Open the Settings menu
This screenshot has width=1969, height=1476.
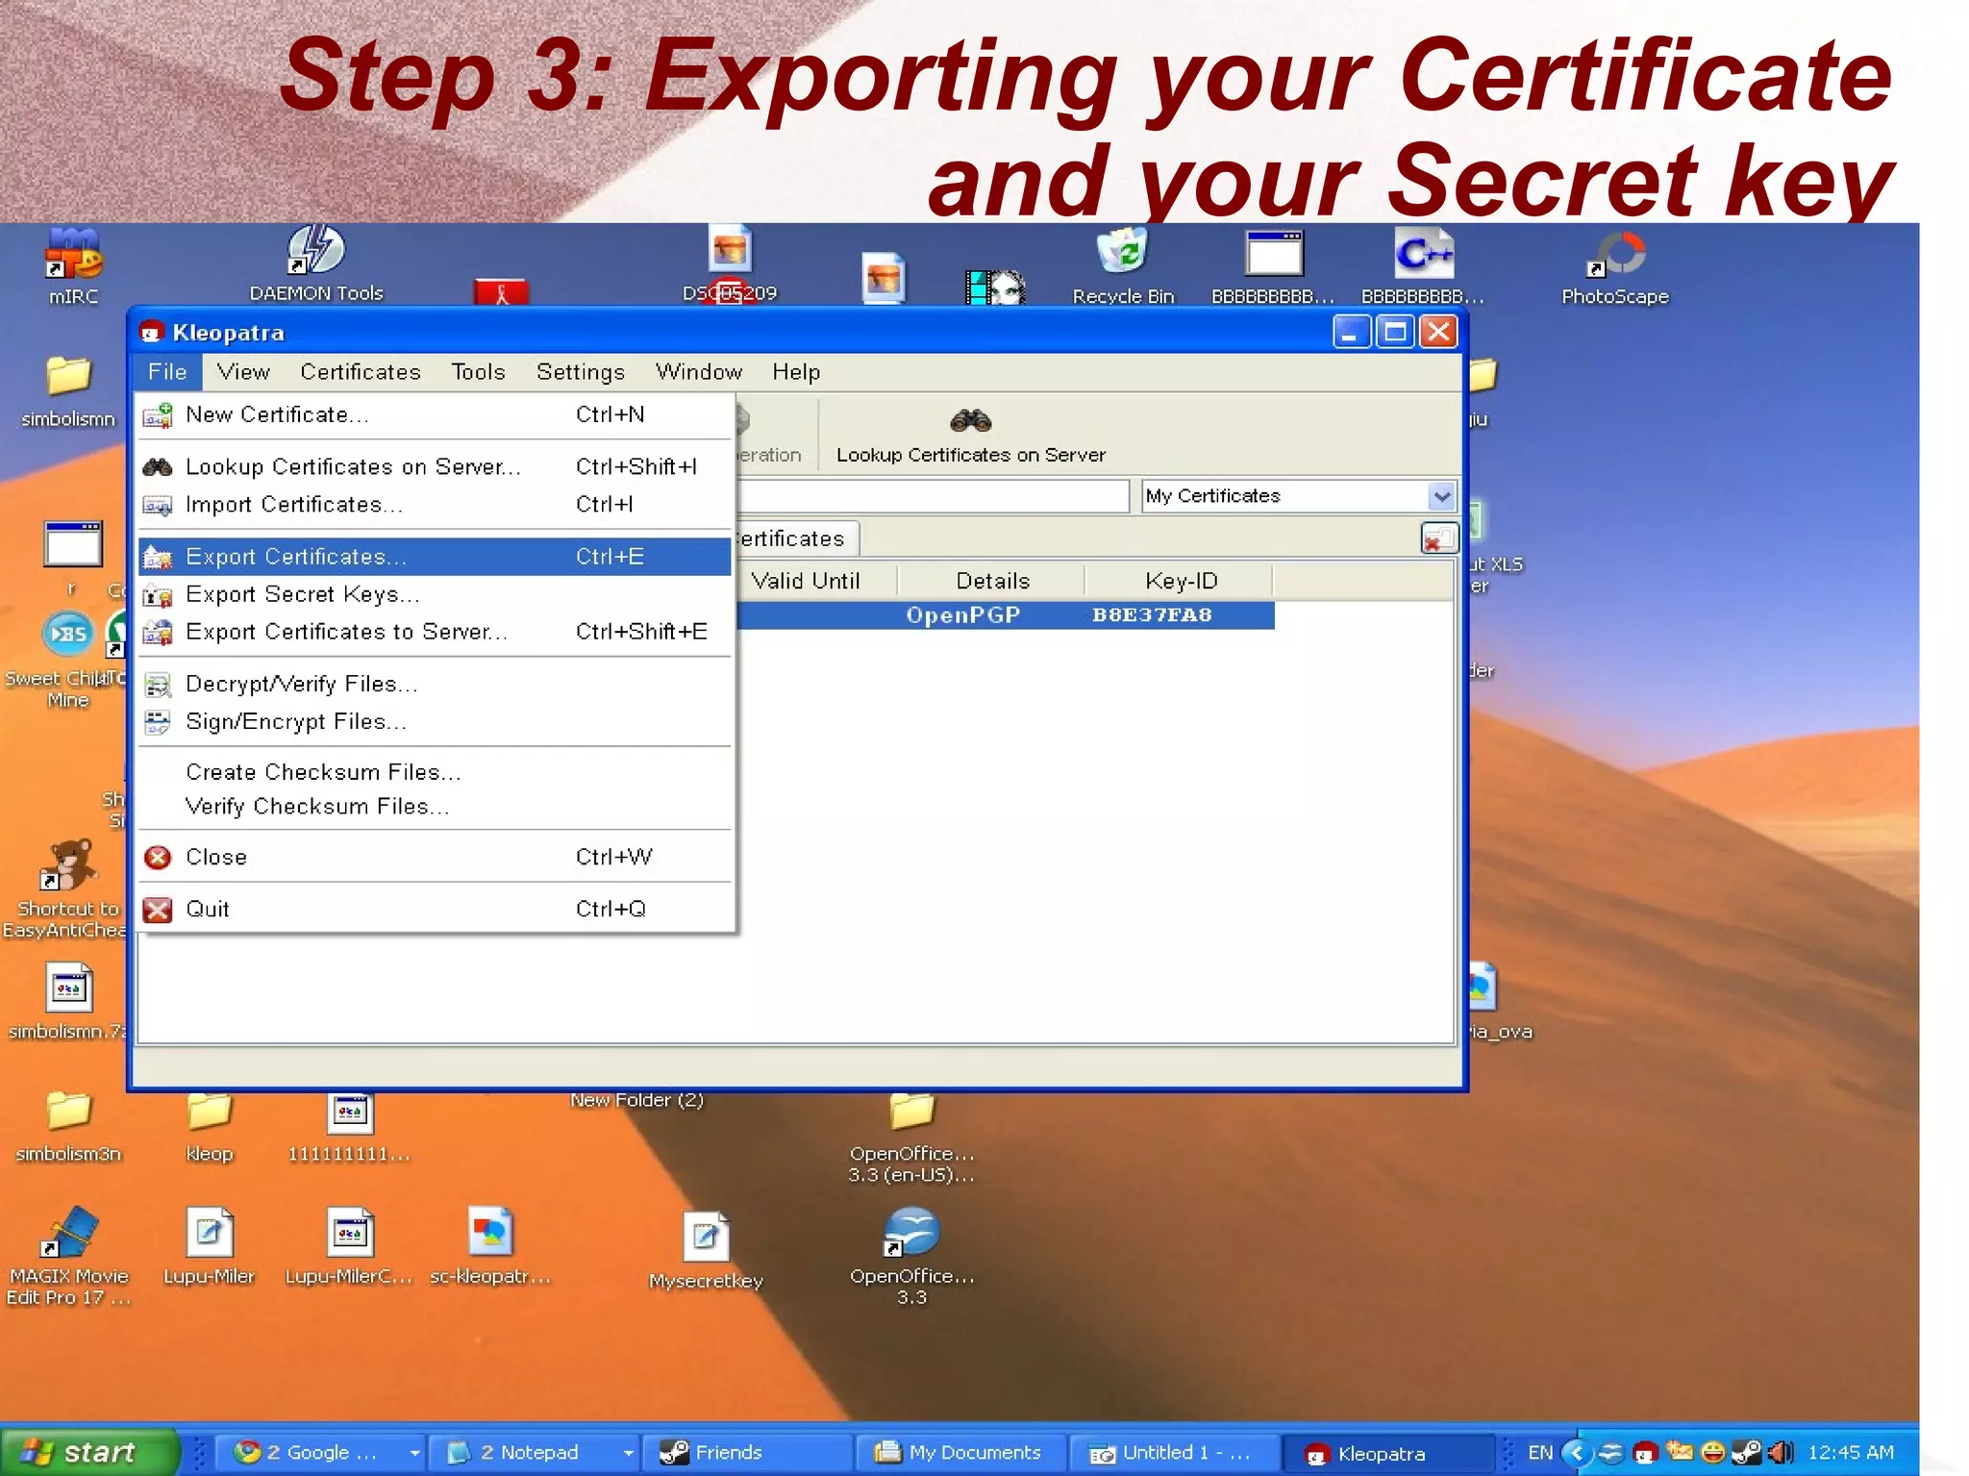580,372
